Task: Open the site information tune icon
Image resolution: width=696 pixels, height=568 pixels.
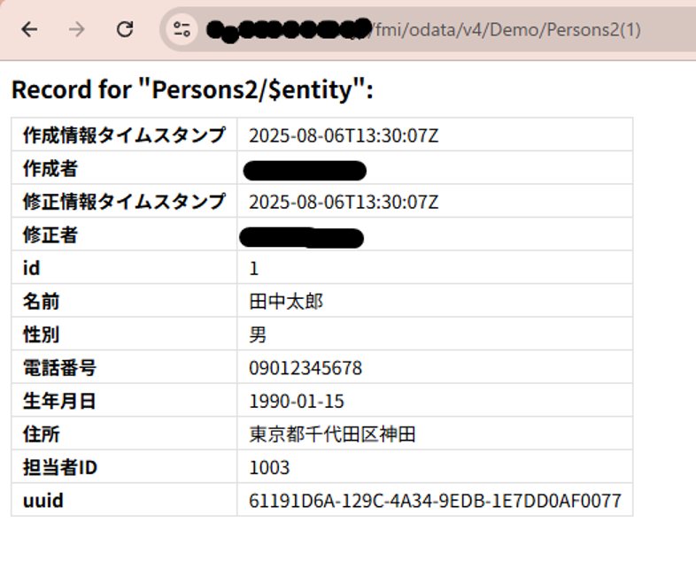Action: [x=182, y=29]
